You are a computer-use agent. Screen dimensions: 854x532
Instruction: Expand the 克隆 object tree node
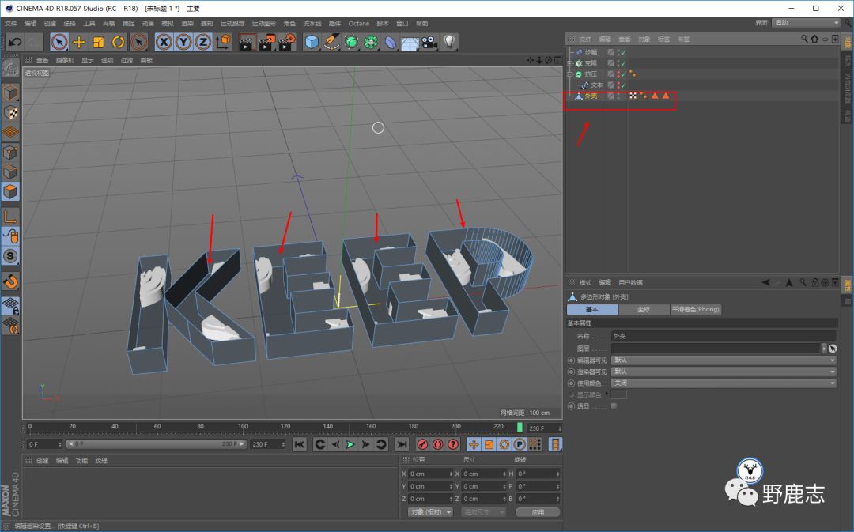570,63
